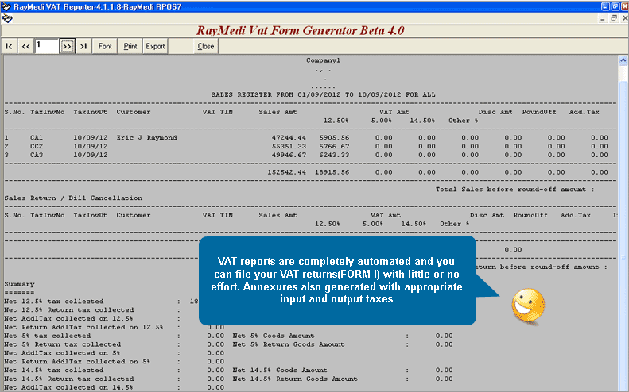Click the SALES REGISTER date range heading
This screenshot has height=392, width=629.
pos(324,95)
